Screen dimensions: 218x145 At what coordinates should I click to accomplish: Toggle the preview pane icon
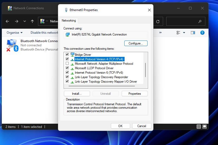click(x=193, y=33)
